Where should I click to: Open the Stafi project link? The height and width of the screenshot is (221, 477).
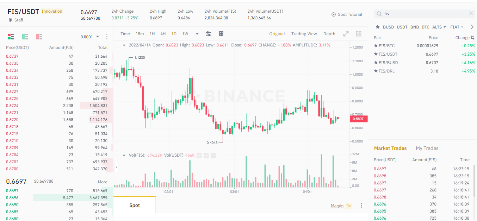pos(19,20)
